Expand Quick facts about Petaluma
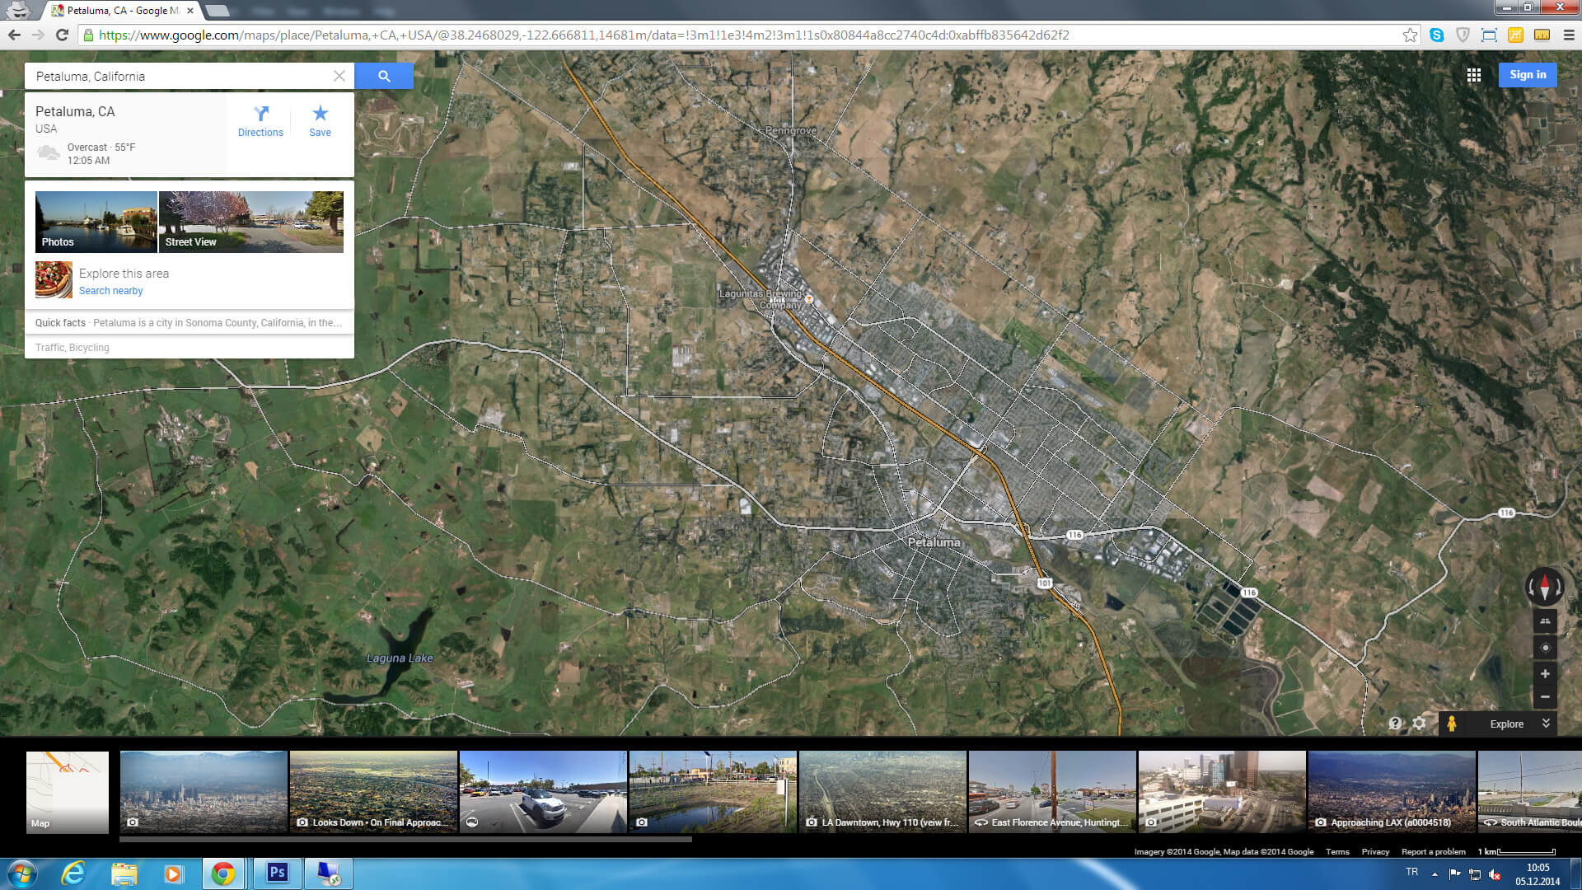1582x890 pixels. click(x=189, y=323)
